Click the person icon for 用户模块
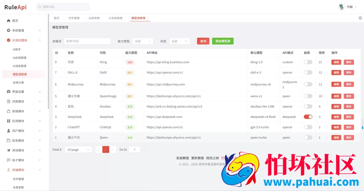The width and height of the screenshot is (364, 191). coord(9,131)
